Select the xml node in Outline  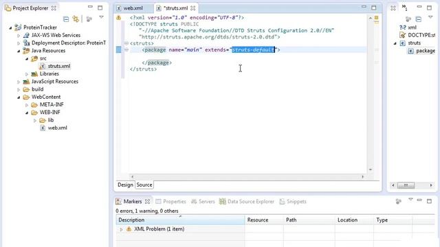pos(412,27)
